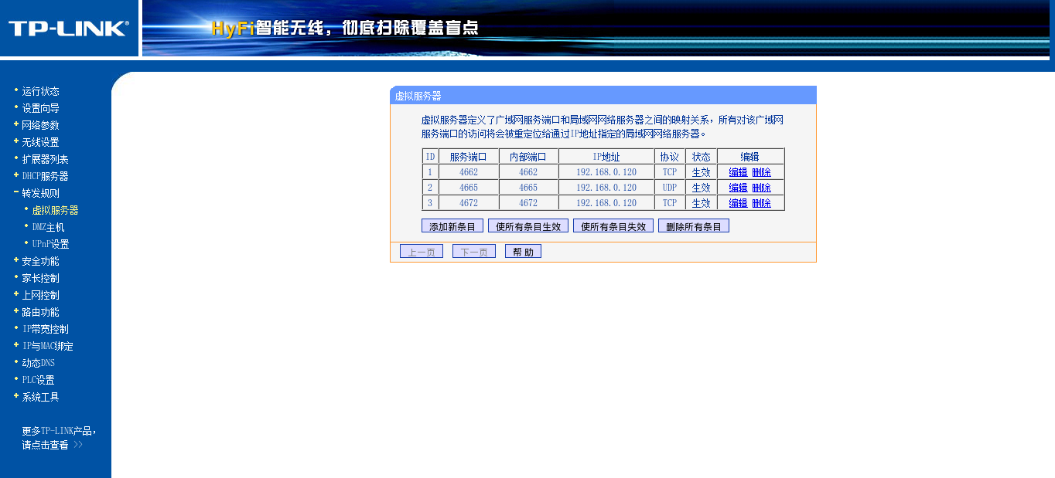Click the IP地址 column header
Viewport: 1055px width, 478px height.
pyautogui.click(x=606, y=157)
